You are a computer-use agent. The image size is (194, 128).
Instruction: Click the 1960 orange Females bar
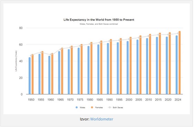[52, 74]
